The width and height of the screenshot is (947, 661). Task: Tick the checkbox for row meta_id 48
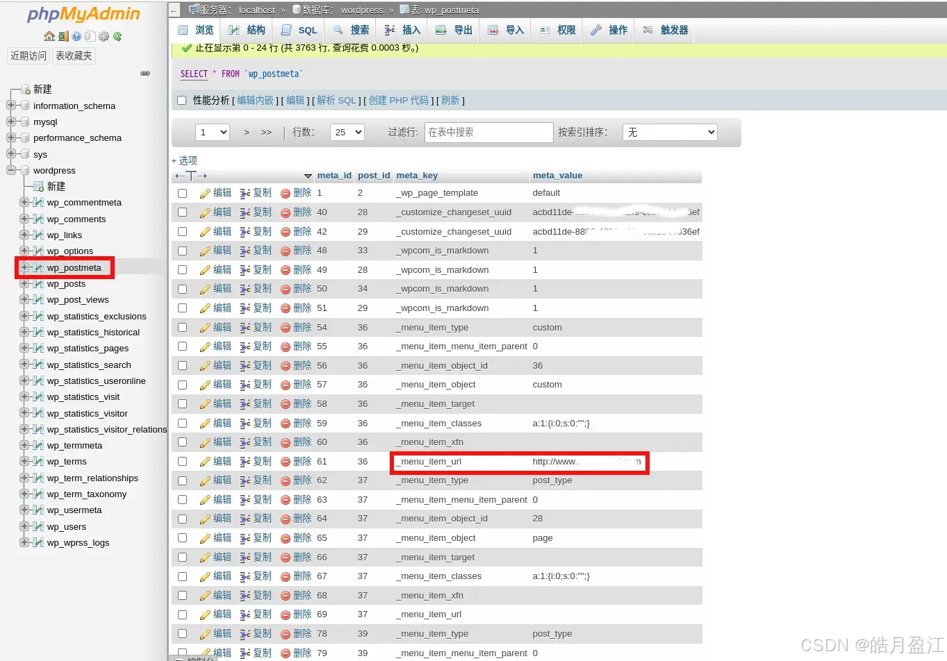pos(182,251)
